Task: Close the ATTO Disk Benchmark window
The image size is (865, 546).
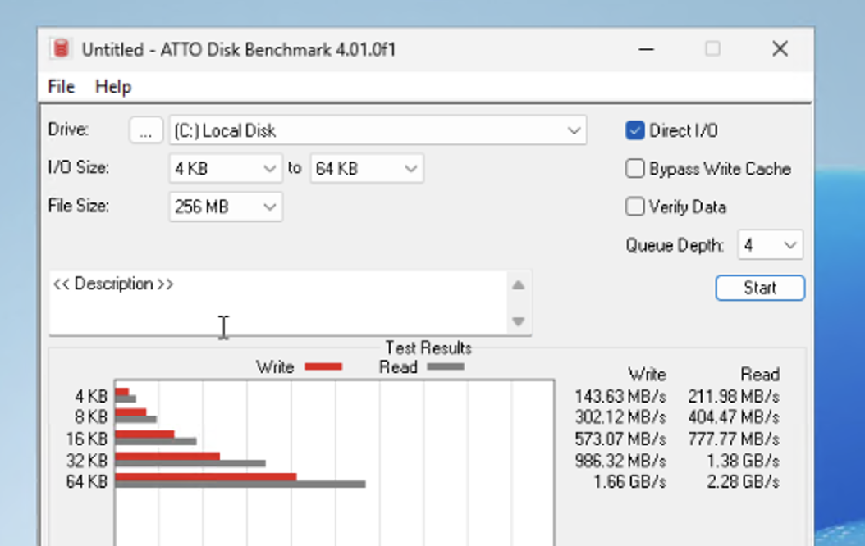Action: point(780,49)
